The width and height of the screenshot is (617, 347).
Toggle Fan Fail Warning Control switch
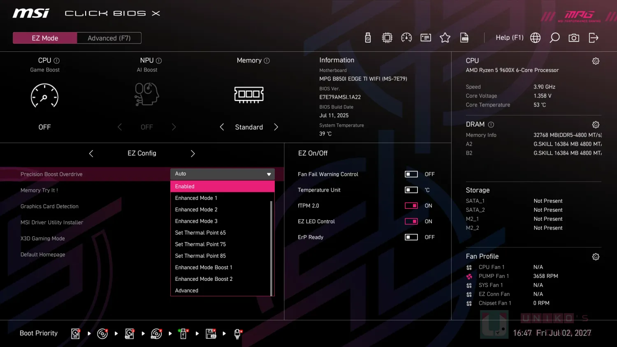[x=411, y=174]
